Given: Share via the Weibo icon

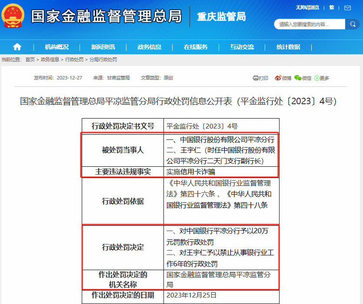Looking at the screenshot, I should (x=278, y=78).
